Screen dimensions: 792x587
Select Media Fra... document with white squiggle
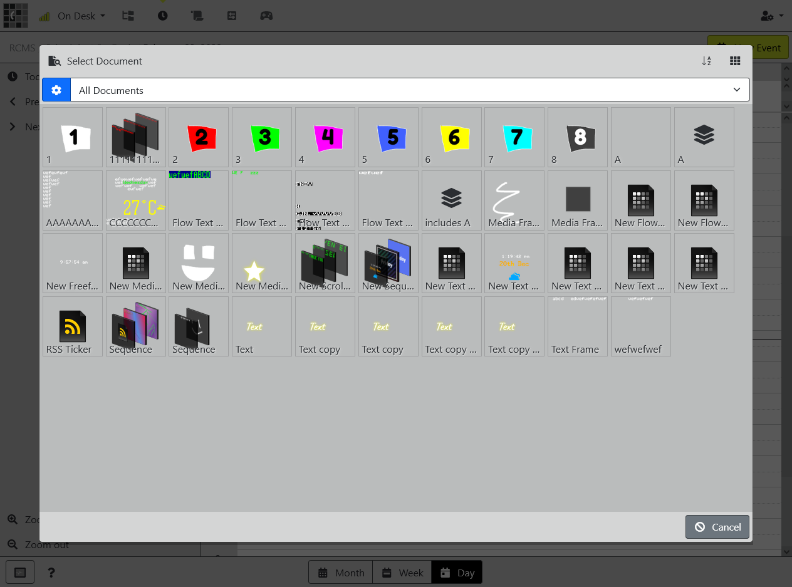[x=514, y=200]
